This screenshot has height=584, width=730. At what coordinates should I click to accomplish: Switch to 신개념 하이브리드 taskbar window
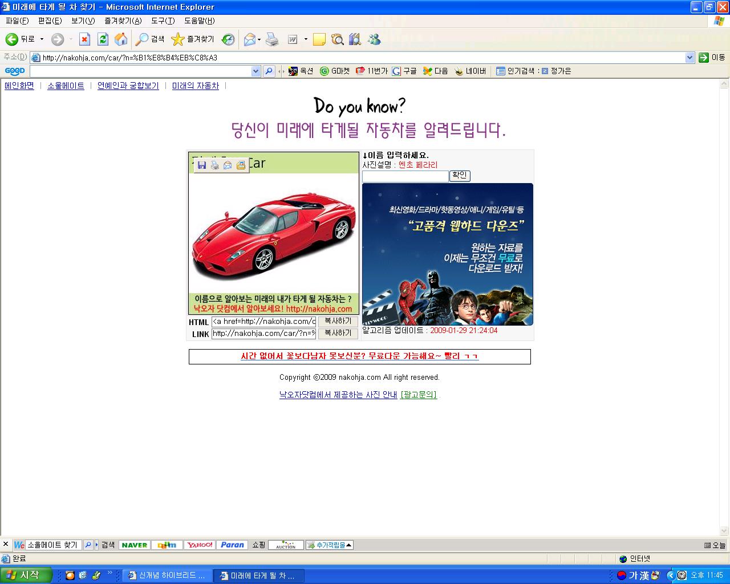(167, 575)
